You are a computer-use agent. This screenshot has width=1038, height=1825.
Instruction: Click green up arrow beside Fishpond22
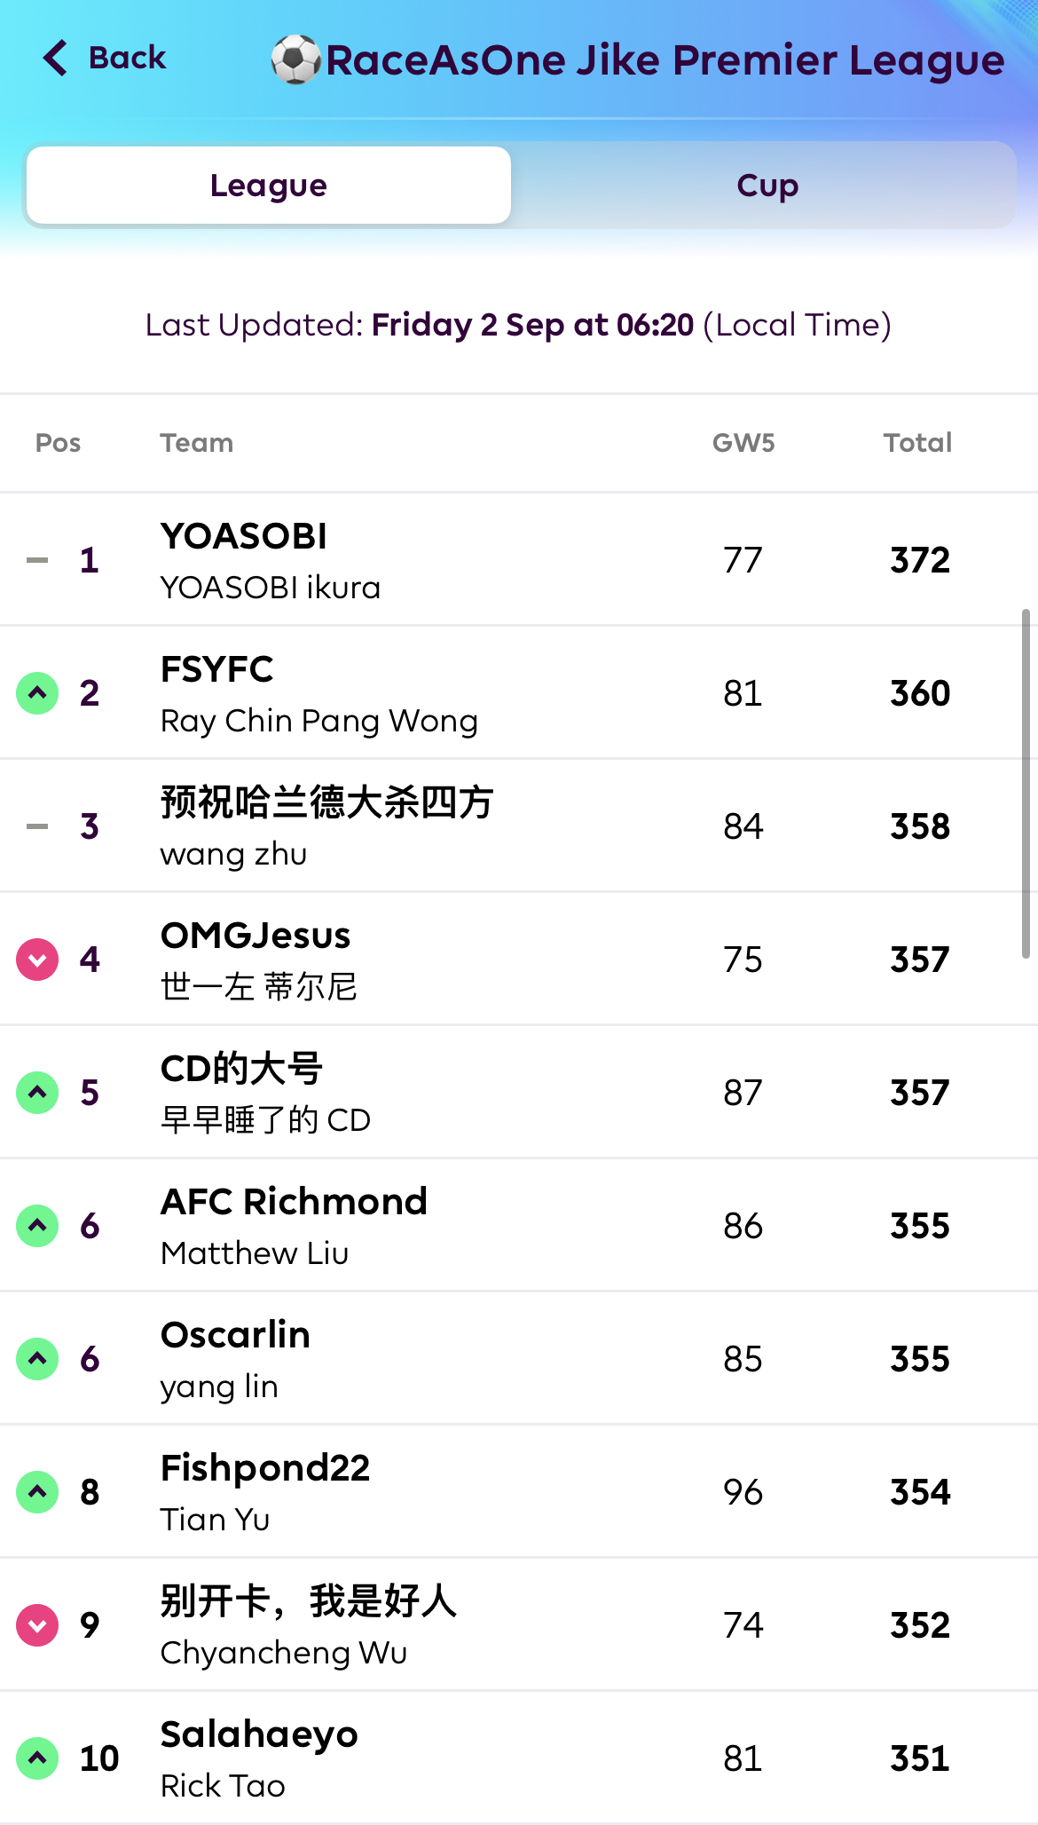click(x=37, y=1492)
